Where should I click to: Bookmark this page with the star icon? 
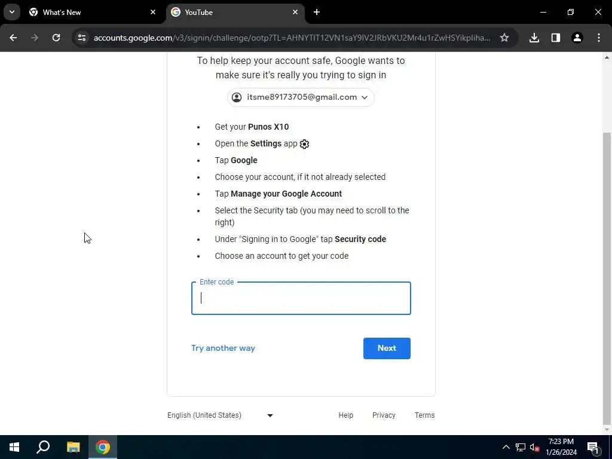504,38
